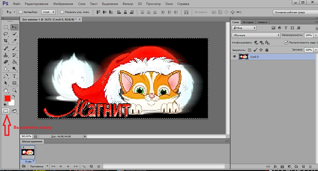318x171 pixels.
Task: Enable Показать упр. элем. checkbox
Action: click(x=62, y=12)
